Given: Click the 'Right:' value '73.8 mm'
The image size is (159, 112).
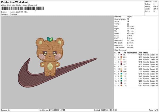Looking at the screenshot, I should [x=130, y=29].
